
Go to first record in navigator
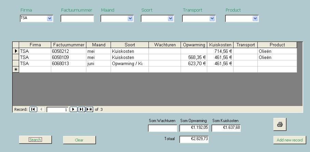point(33,109)
